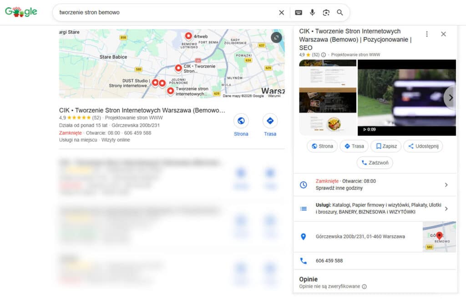Click into the search box text 'tworzenie stron bemowo'
The width and height of the screenshot is (466, 301).
pyautogui.click(x=90, y=12)
